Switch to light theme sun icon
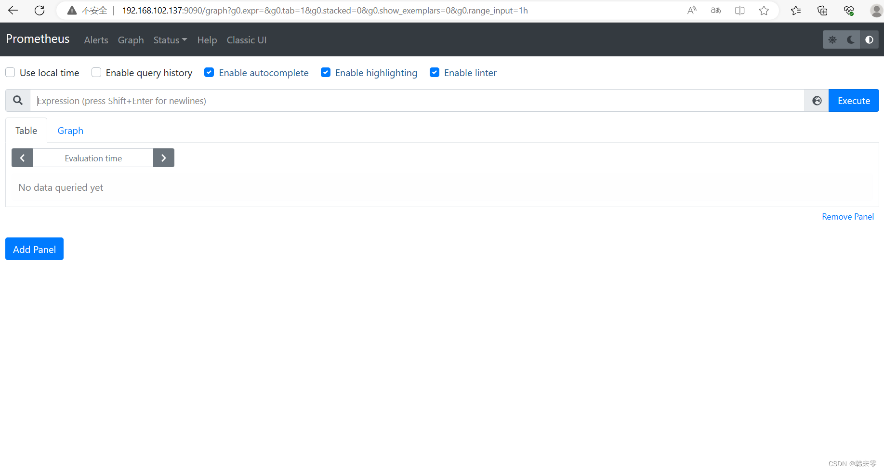The height and width of the screenshot is (472, 884). click(832, 39)
